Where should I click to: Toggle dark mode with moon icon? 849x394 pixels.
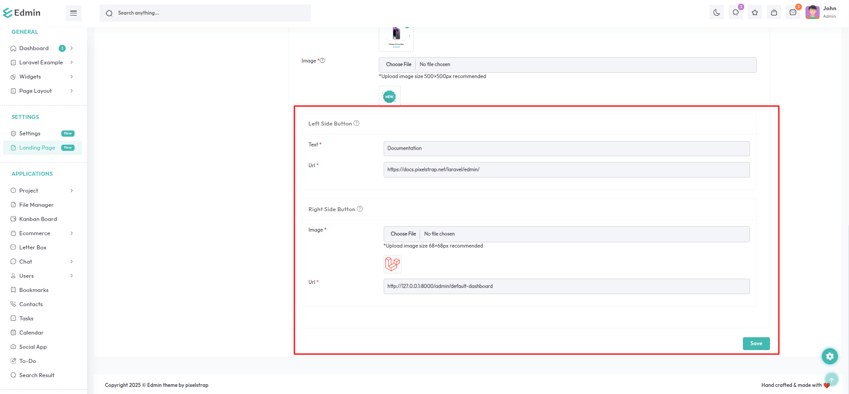[x=716, y=12]
